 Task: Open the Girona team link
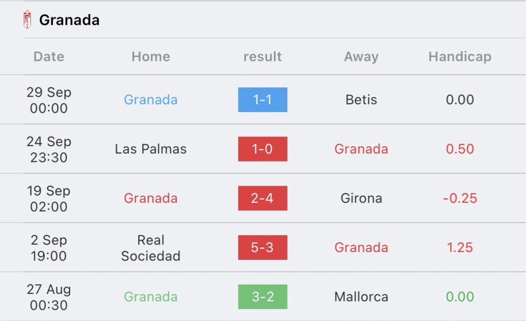pyautogui.click(x=361, y=198)
